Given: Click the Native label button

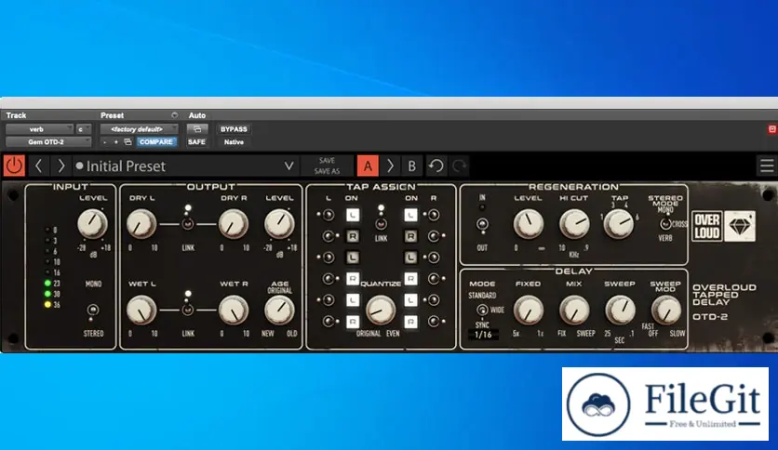Looking at the screenshot, I should (234, 141).
